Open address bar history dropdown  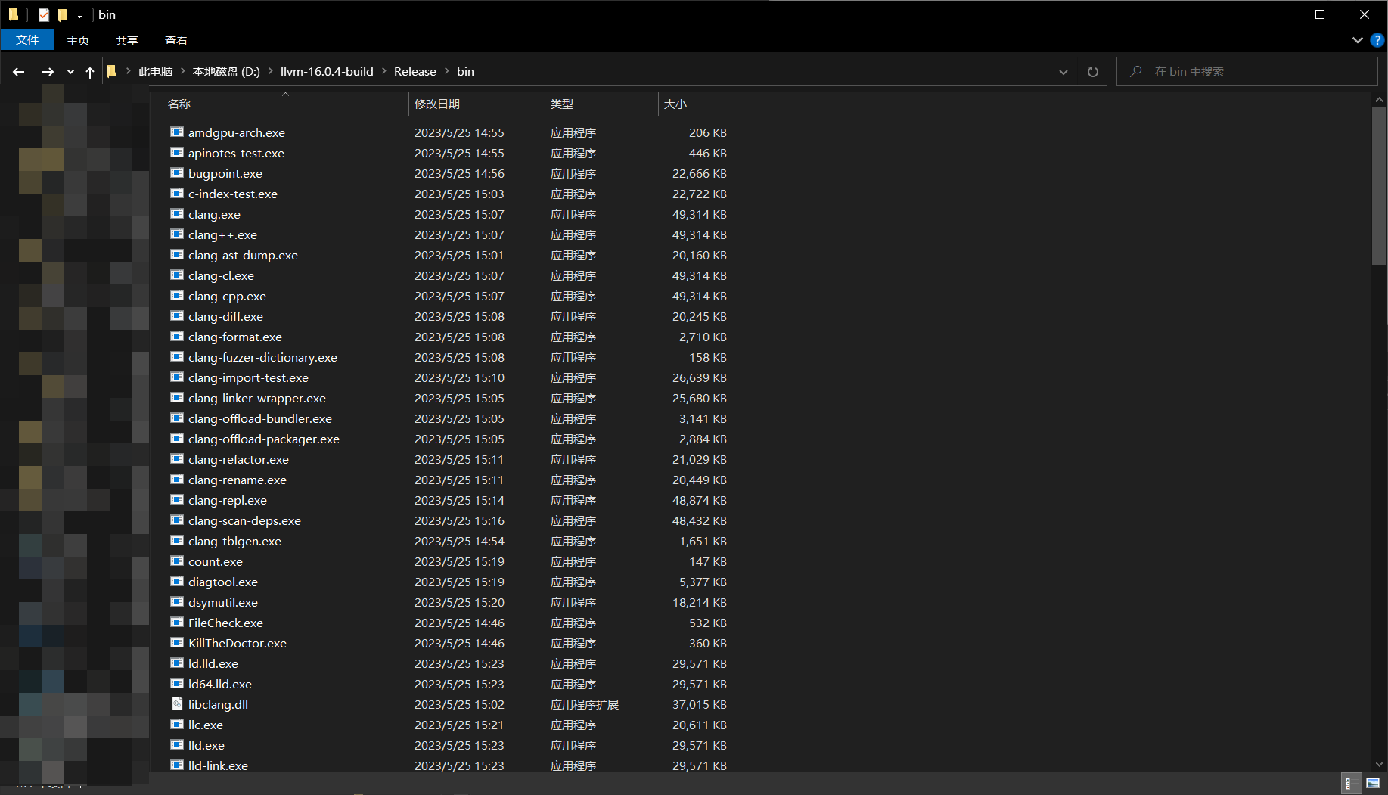click(x=1064, y=72)
